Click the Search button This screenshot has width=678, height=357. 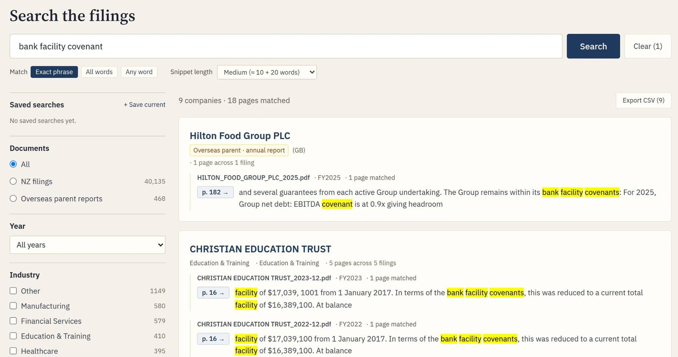coord(593,46)
